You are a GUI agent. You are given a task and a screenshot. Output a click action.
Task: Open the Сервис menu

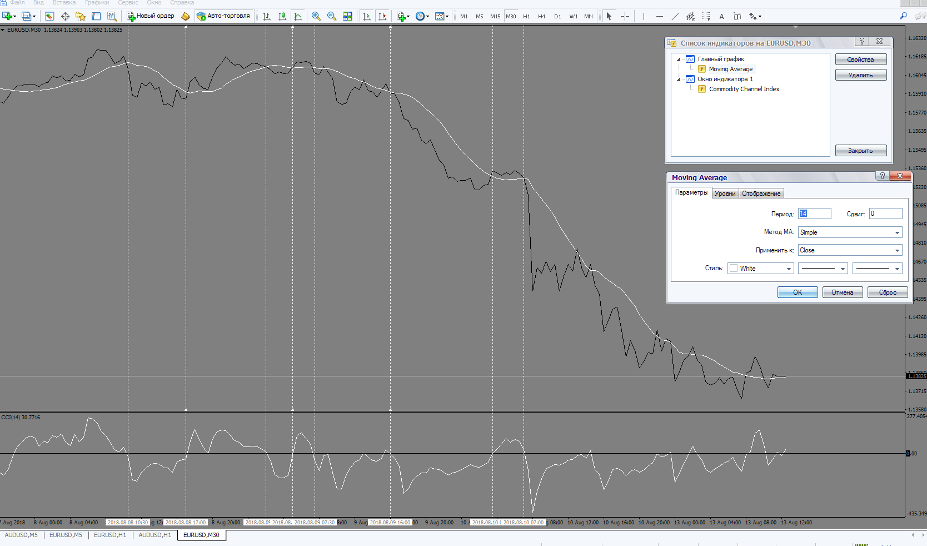(x=128, y=3)
